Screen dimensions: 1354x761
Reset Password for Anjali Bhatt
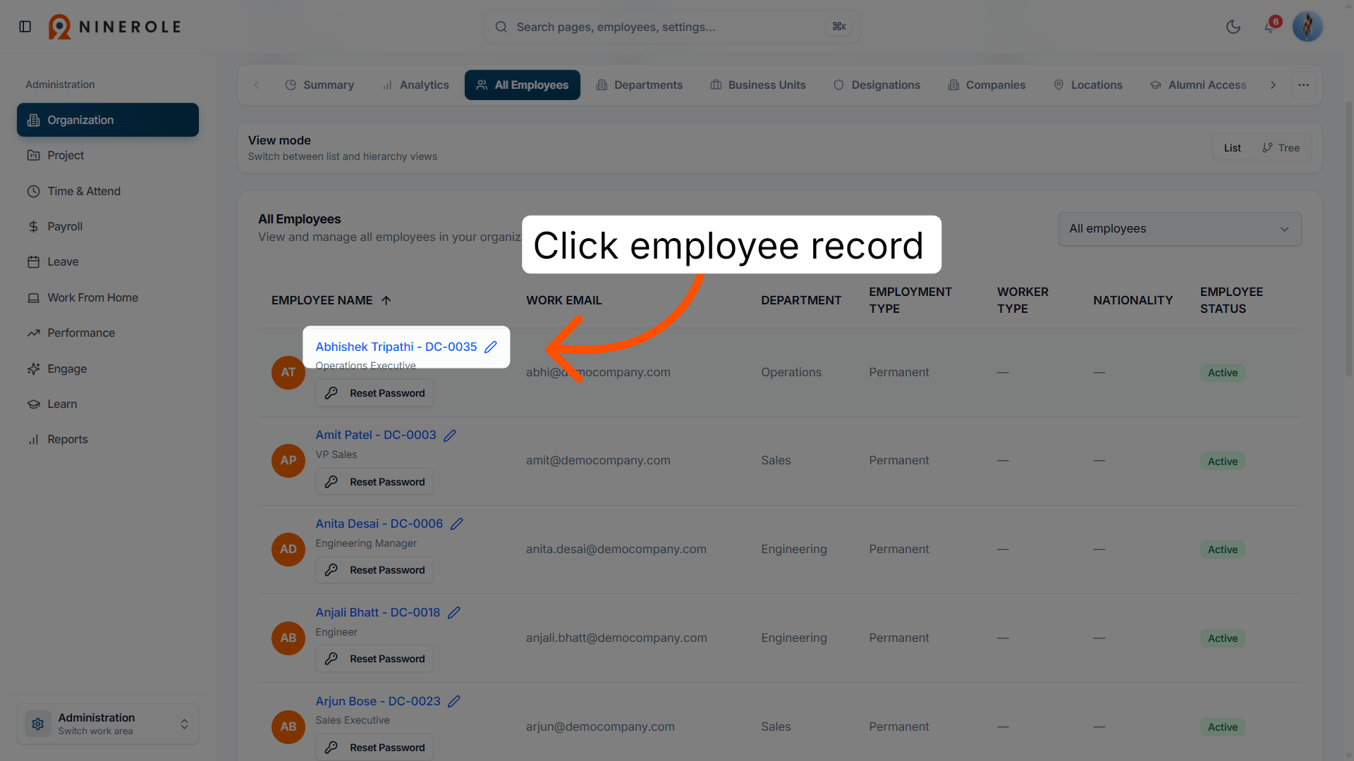[x=374, y=659]
